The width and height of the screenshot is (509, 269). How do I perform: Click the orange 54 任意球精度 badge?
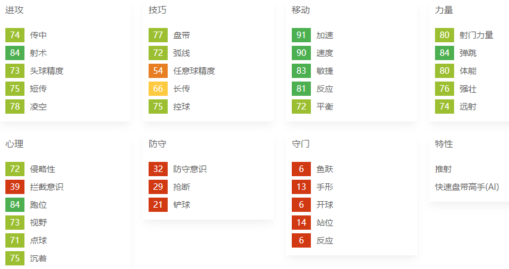tap(158, 71)
